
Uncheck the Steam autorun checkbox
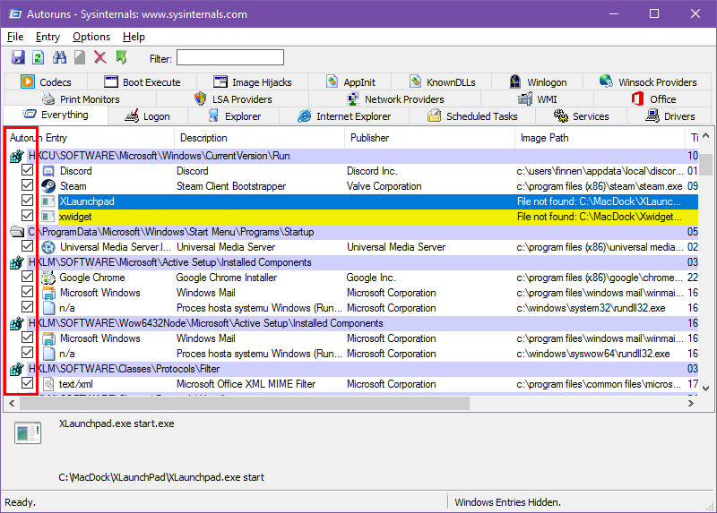pyautogui.click(x=28, y=185)
